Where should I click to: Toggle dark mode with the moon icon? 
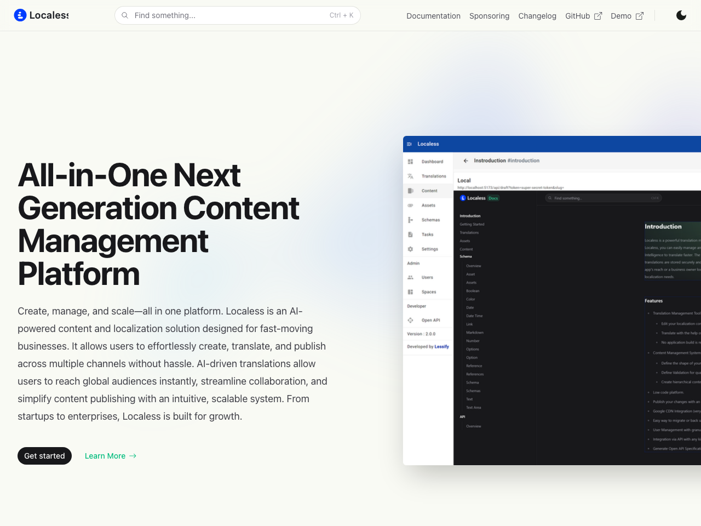(x=681, y=15)
